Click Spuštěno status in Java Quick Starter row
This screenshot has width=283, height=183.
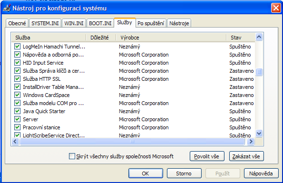pyautogui.click(x=240, y=111)
